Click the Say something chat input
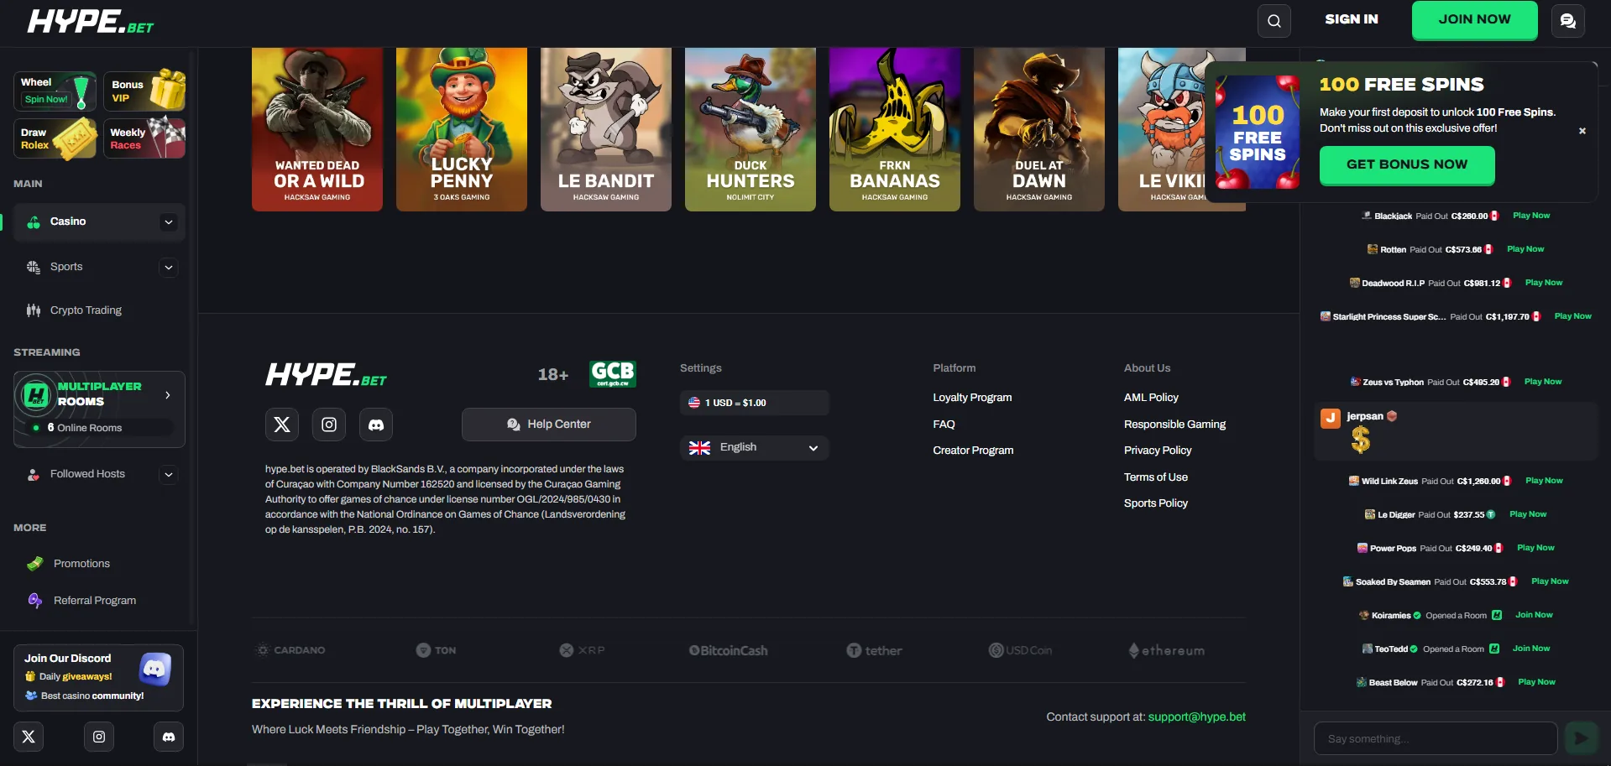 [1436, 739]
